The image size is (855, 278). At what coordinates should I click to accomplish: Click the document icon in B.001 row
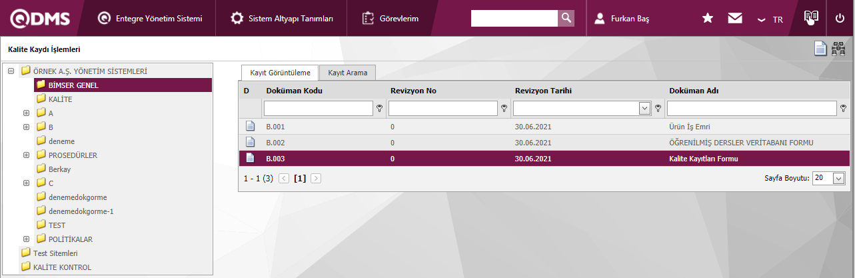coord(251,126)
